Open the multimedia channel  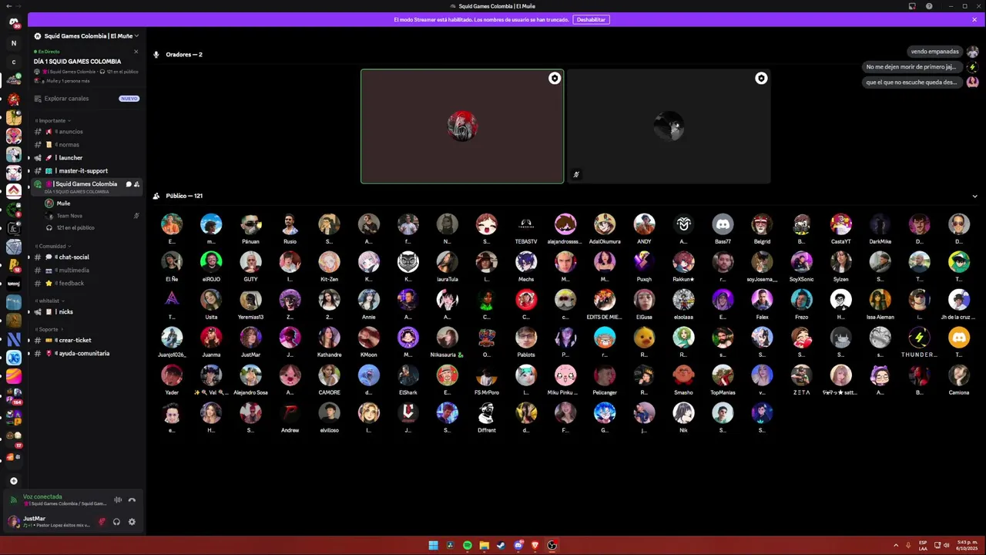tap(86, 271)
